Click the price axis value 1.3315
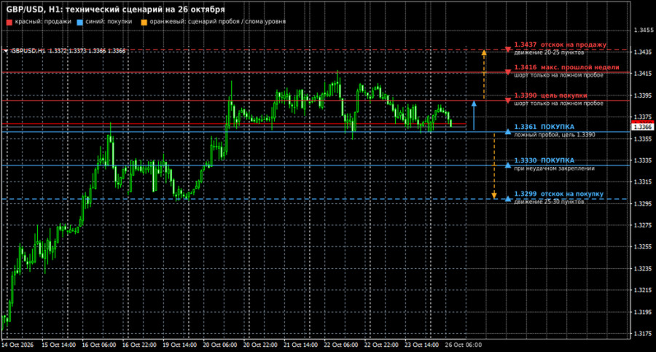656x352 pixels. (644, 181)
